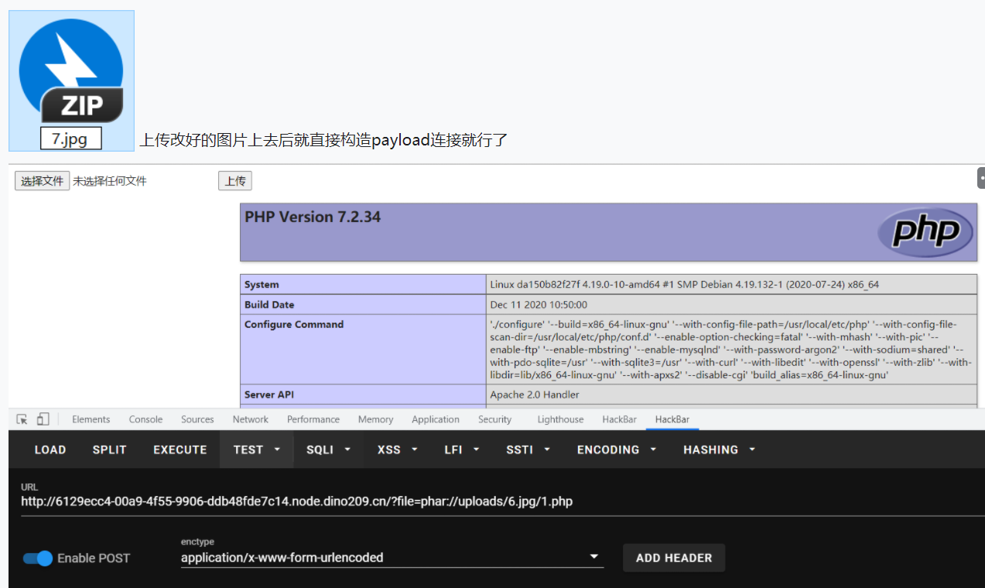Click the 未选择任何文件 no file chosen text
The width and height of the screenshot is (985, 588).
tap(109, 181)
